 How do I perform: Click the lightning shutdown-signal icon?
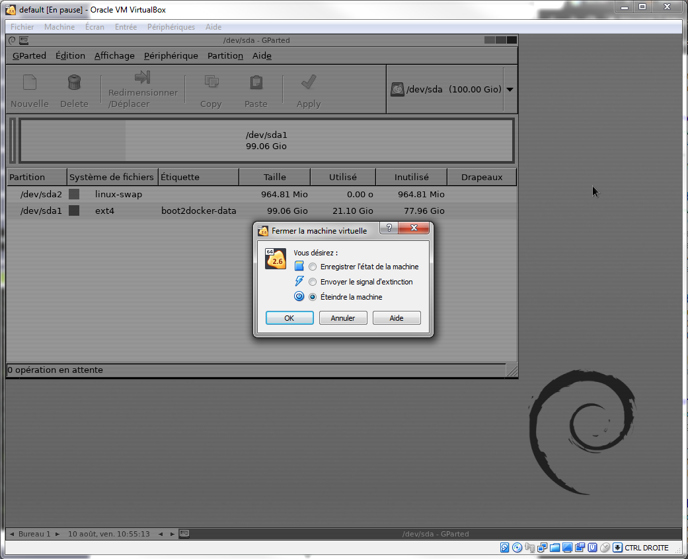point(299,280)
